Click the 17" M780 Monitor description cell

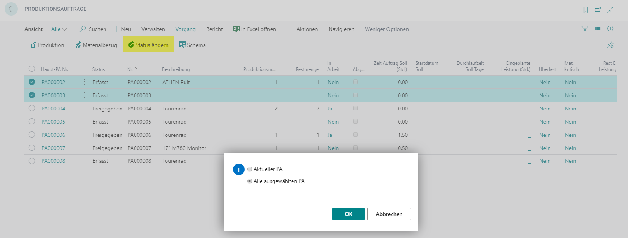[185, 148]
